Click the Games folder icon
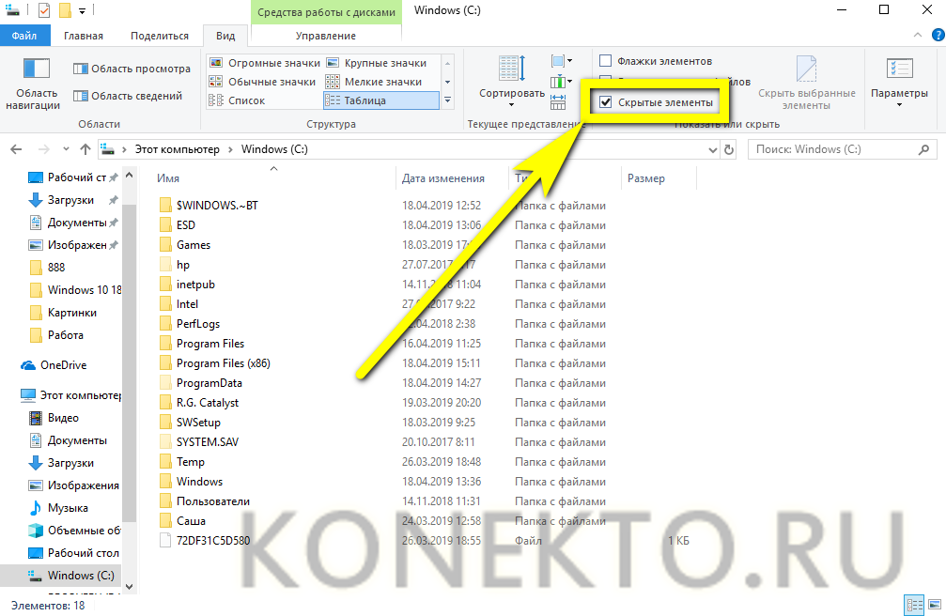The width and height of the screenshot is (946, 616). [x=165, y=245]
